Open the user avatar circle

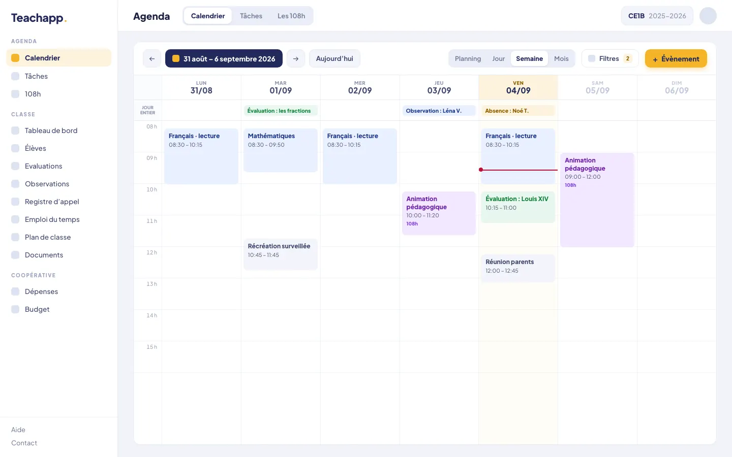pos(708,16)
